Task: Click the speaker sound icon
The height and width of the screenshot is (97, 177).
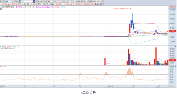Action: point(16,2)
